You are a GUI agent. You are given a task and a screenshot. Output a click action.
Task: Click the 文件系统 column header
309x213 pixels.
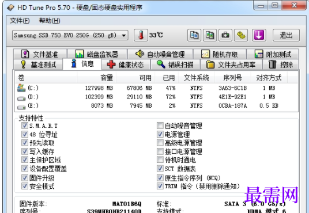tap(197, 78)
